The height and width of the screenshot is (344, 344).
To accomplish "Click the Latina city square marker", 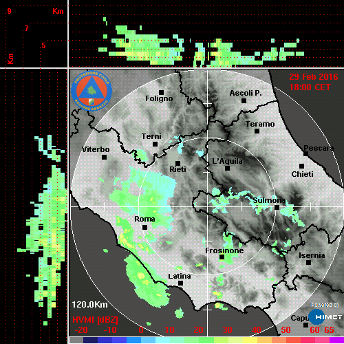I will pos(180,283).
